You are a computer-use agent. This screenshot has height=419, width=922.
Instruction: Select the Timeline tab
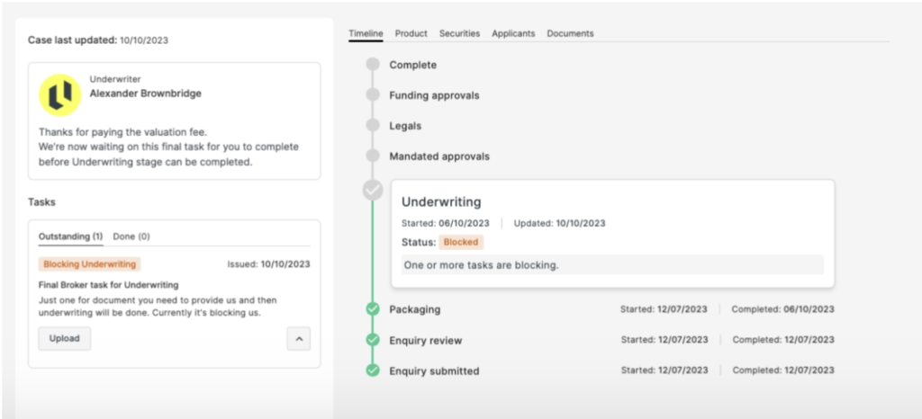(366, 33)
